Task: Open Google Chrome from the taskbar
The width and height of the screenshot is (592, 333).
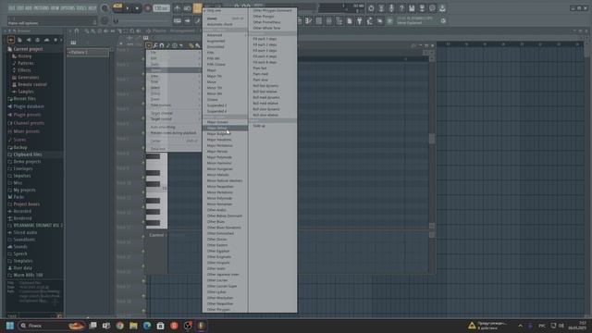Action: coord(119,326)
